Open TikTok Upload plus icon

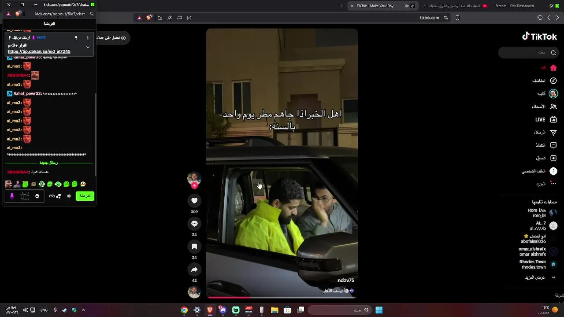[553, 158]
